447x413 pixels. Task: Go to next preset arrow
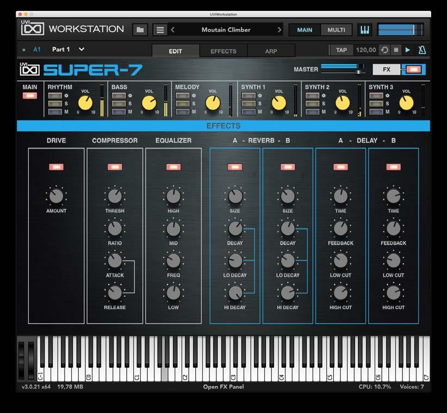click(x=279, y=30)
